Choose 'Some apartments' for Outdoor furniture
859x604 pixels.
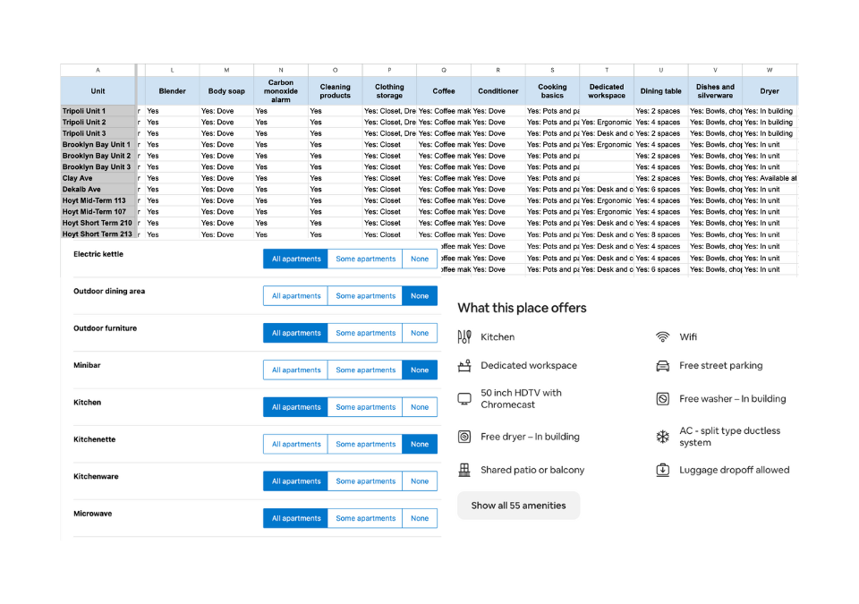(x=365, y=332)
